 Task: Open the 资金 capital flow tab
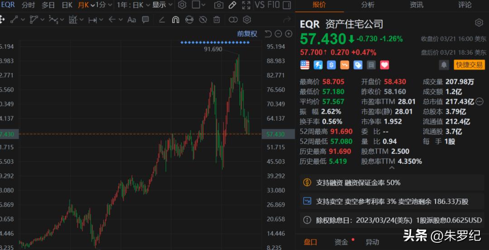(341, 242)
